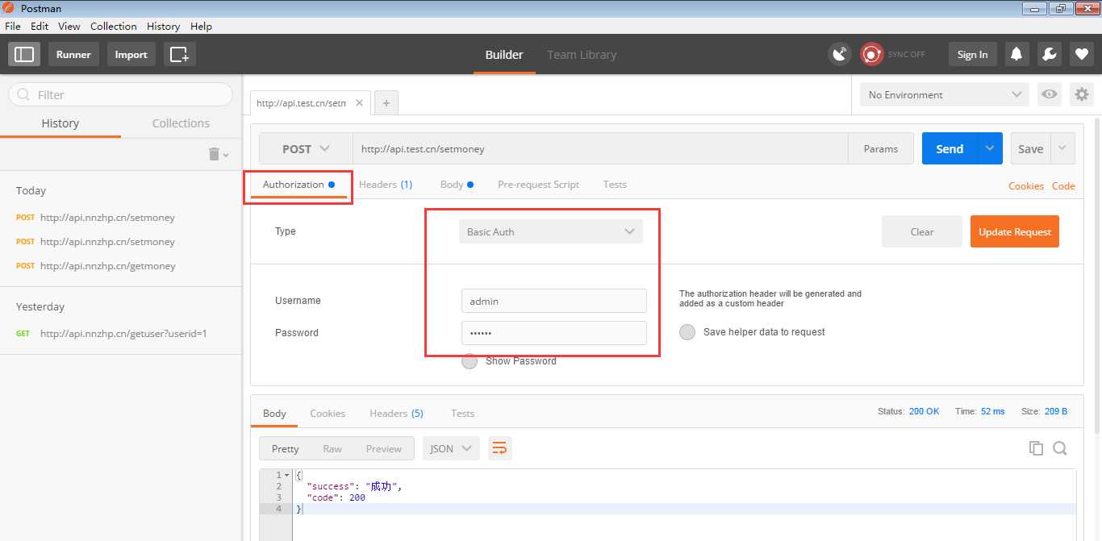Click the Params button
The height and width of the screenshot is (541, 1102).
[x=881, y=148]
